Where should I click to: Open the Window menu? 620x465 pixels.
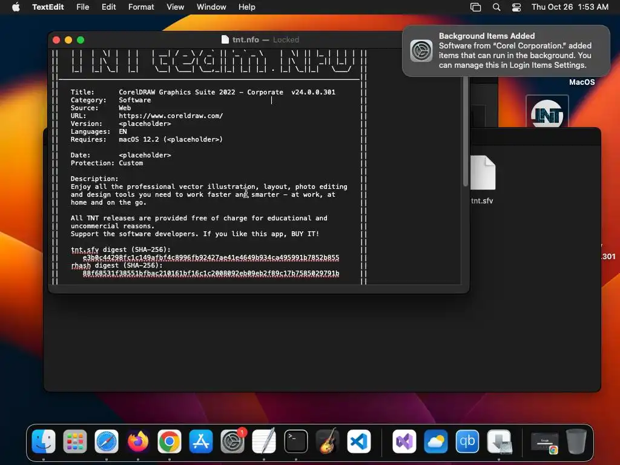pos(211,7)
